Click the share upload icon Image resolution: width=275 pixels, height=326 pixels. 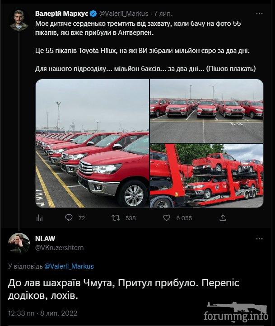[223, 217]
